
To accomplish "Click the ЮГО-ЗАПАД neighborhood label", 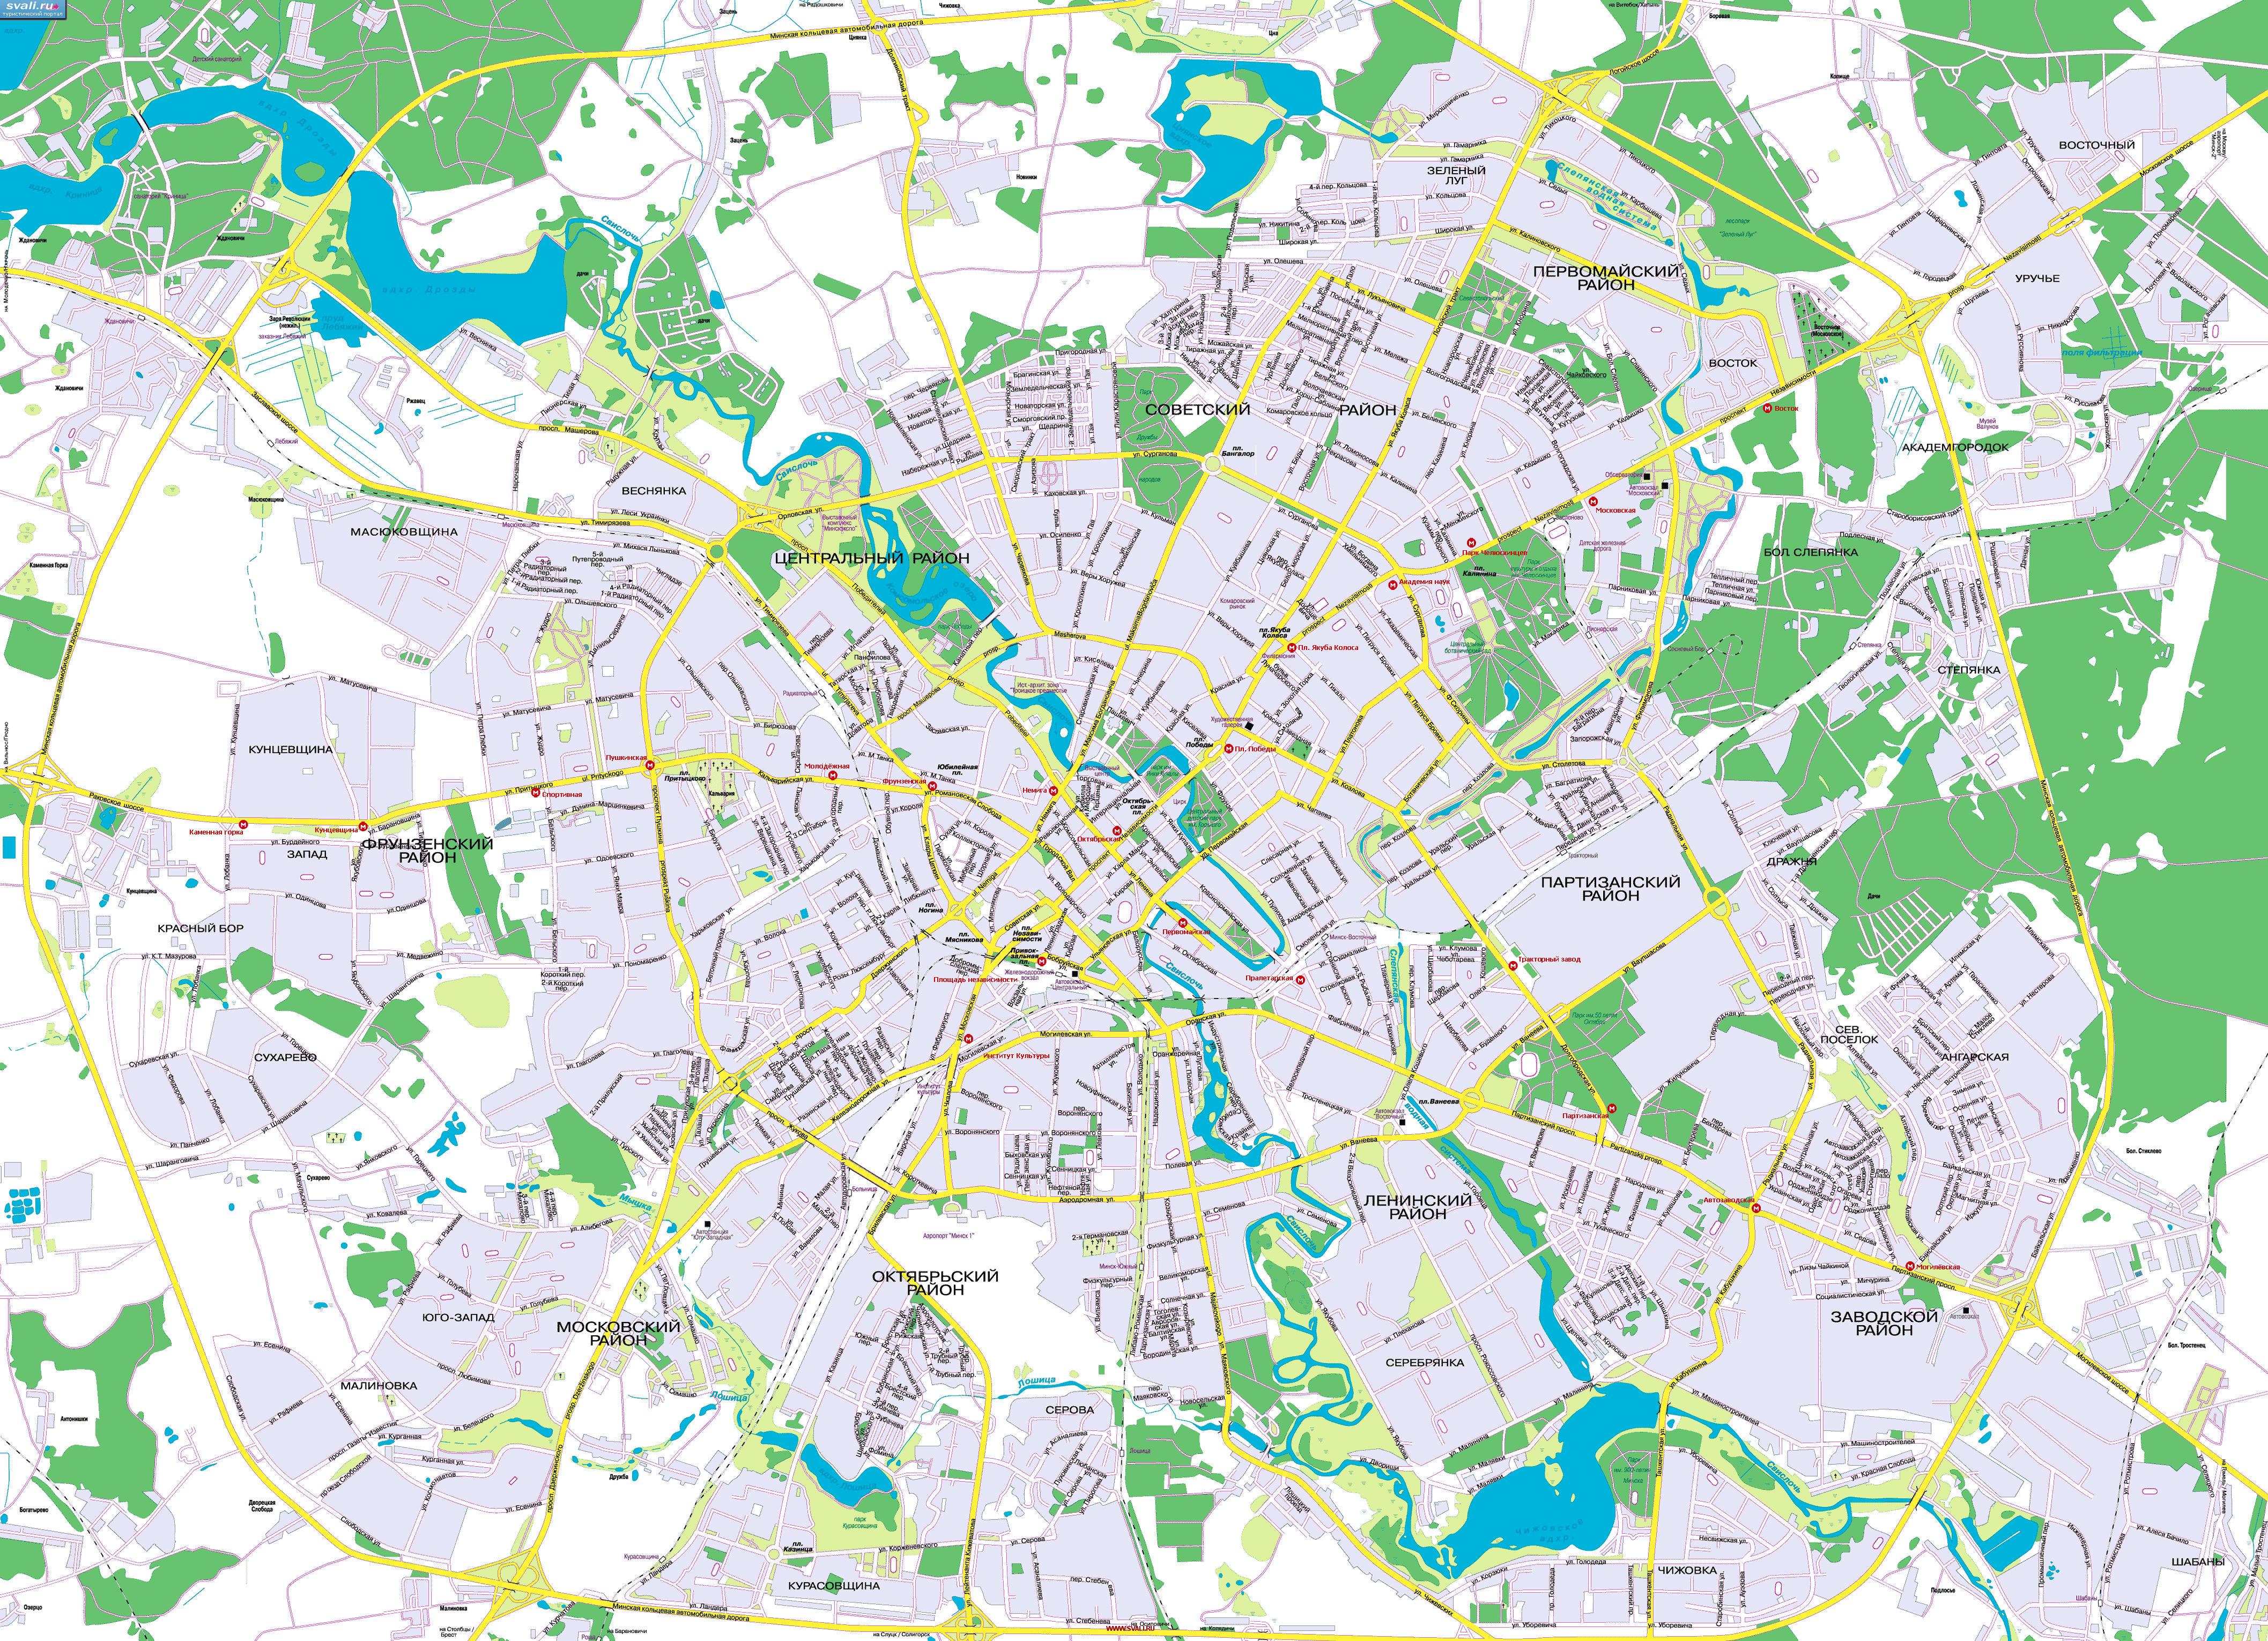I will pos(458,1317).
